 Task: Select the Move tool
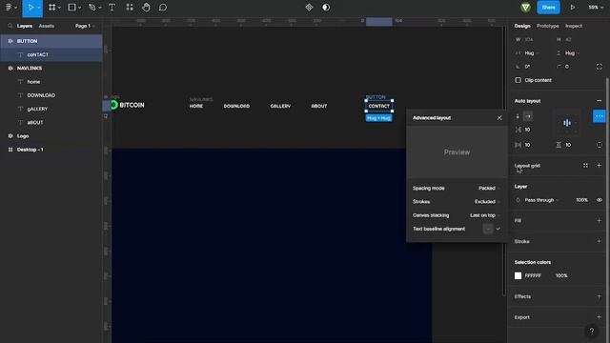click(x=30, y=8)
